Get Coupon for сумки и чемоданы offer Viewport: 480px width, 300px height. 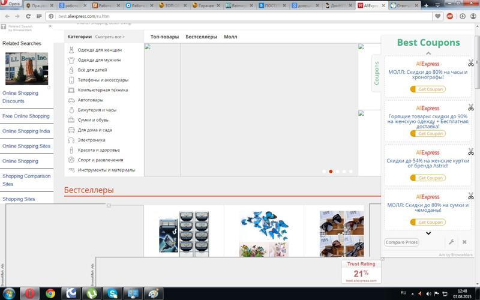428,222
